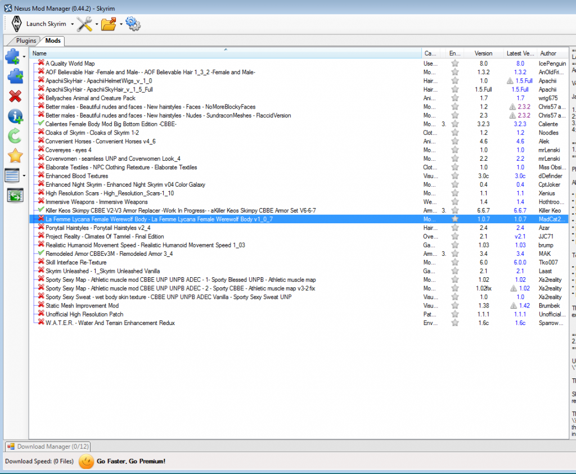Viewport: 576px width, 474px height.
Task: Click the red X delete mod icon
Action: [x=15, y=96]
